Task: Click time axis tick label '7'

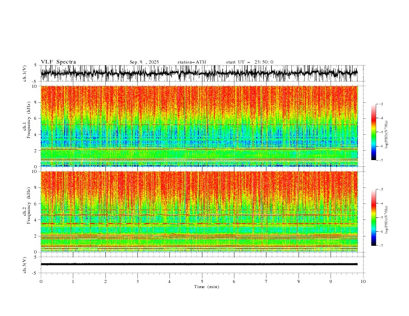Action: (266, 281)
